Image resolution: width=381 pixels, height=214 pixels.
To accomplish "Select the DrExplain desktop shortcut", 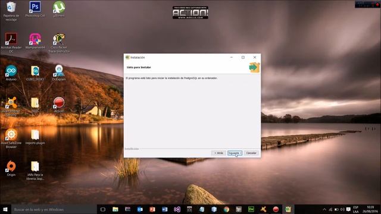I will click(59, 73).
